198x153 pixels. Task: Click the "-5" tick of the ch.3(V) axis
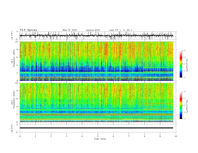(17, 132)
